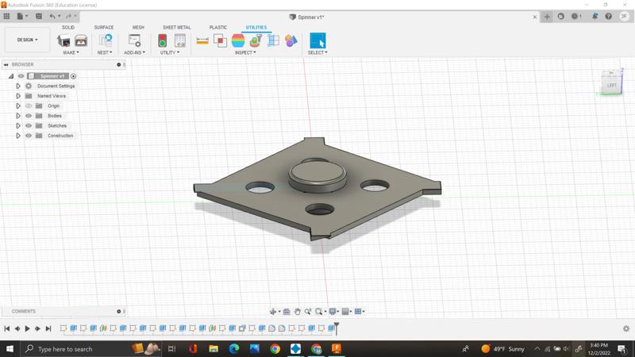
Task: Open Zebra Analysis striped icon
Action: [x=238, y=40]
